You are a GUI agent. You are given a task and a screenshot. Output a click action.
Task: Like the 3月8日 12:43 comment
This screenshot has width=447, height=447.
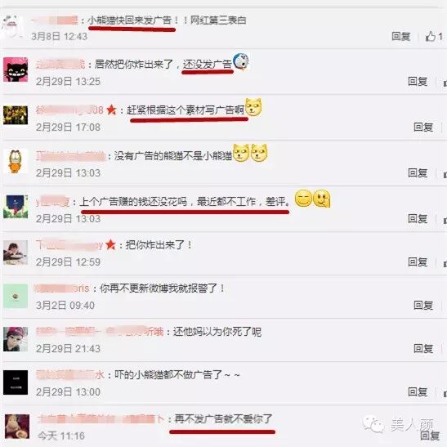[x=434, y=37]
